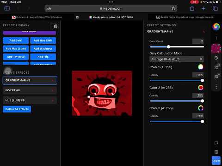222x166 pixels.
Task: Open the Color 2 color picker
Action: 201,88
